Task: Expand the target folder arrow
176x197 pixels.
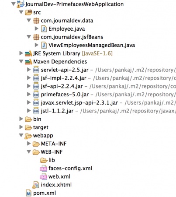Action: pos(21,127)
